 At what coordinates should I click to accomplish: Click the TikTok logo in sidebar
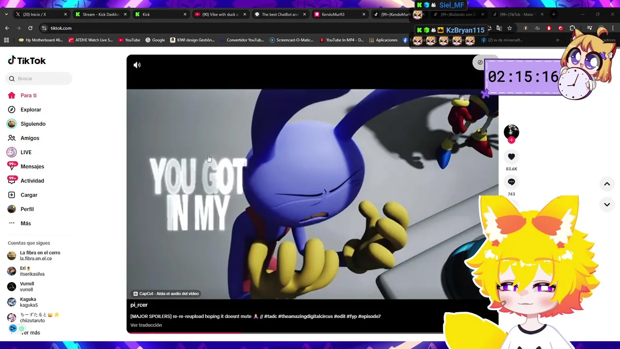point(27,61)
